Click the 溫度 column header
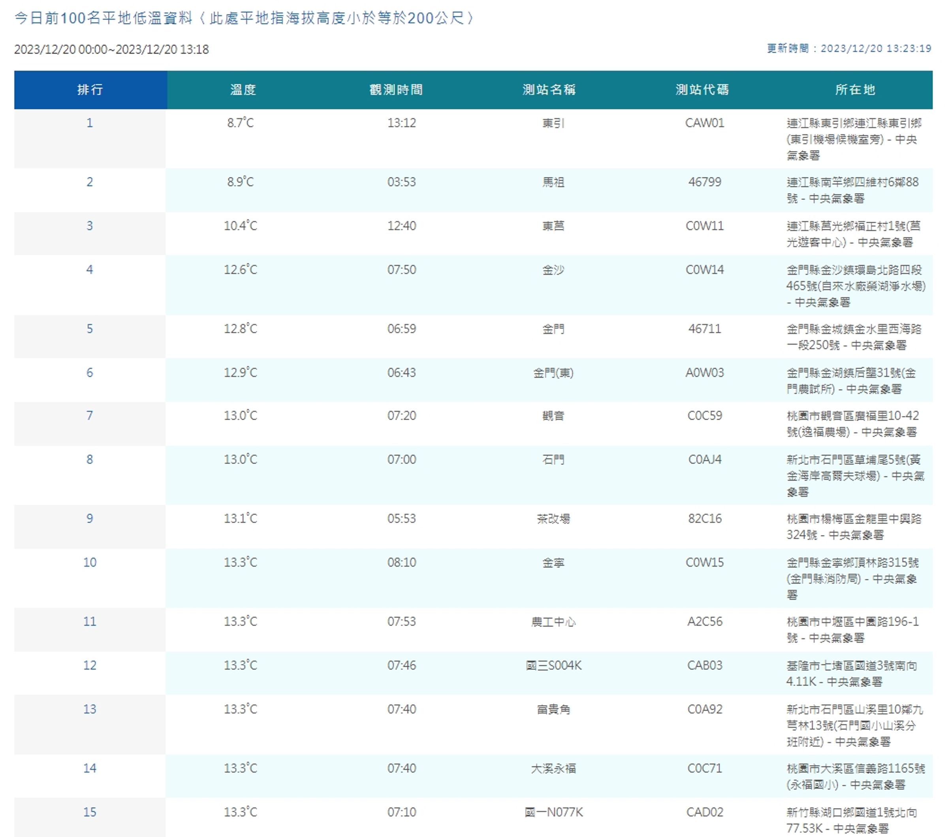 pyautogui.click(x=243, y=90)
